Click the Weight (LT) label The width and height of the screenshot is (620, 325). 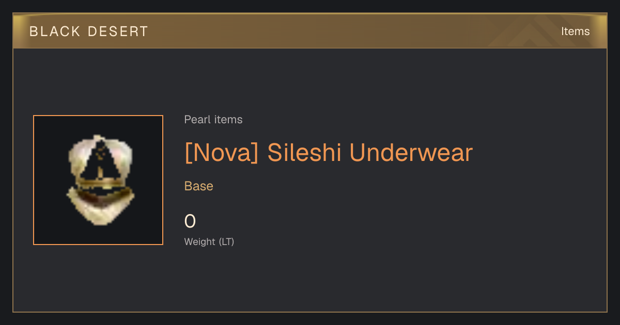[x=209, y=241]
